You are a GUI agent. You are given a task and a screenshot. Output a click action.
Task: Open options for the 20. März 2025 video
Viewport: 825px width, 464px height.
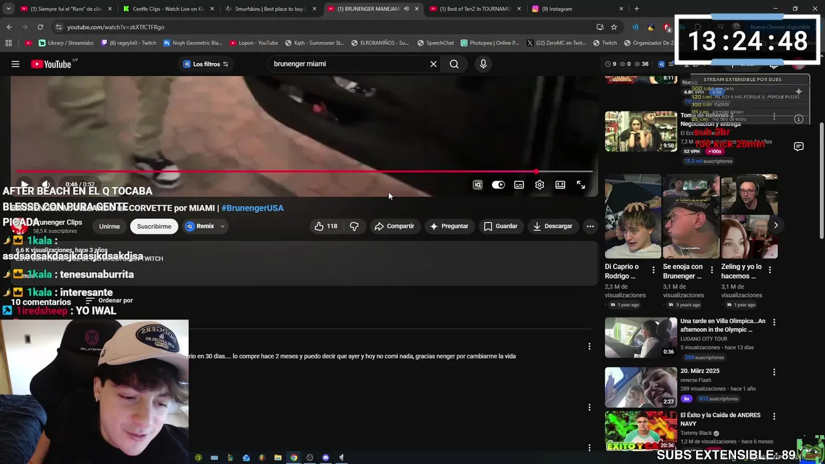point(774,372)
